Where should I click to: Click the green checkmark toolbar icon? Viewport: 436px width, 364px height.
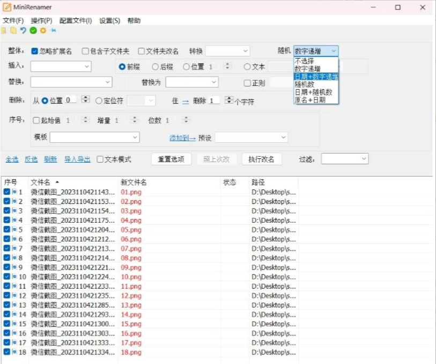(x=33, y=31)
